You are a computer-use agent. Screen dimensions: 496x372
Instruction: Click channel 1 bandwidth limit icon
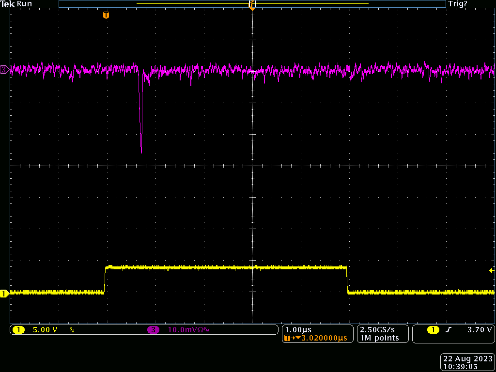(72, 330)
